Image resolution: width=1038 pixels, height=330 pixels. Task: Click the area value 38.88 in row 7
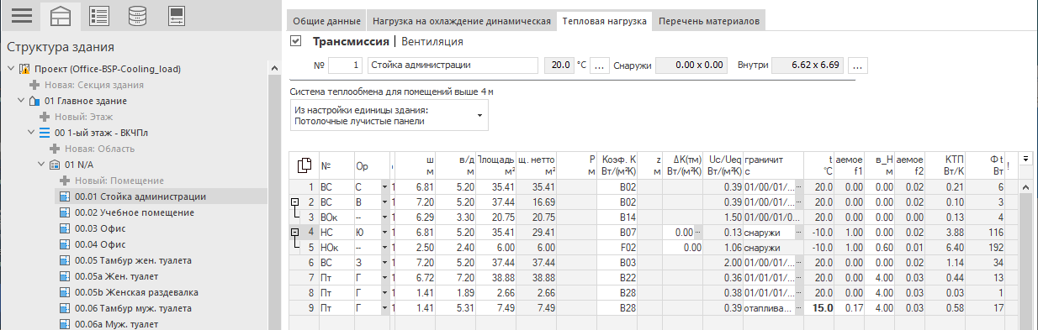(496, 277)
